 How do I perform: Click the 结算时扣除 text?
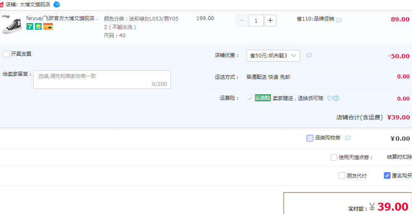point(399,157)
